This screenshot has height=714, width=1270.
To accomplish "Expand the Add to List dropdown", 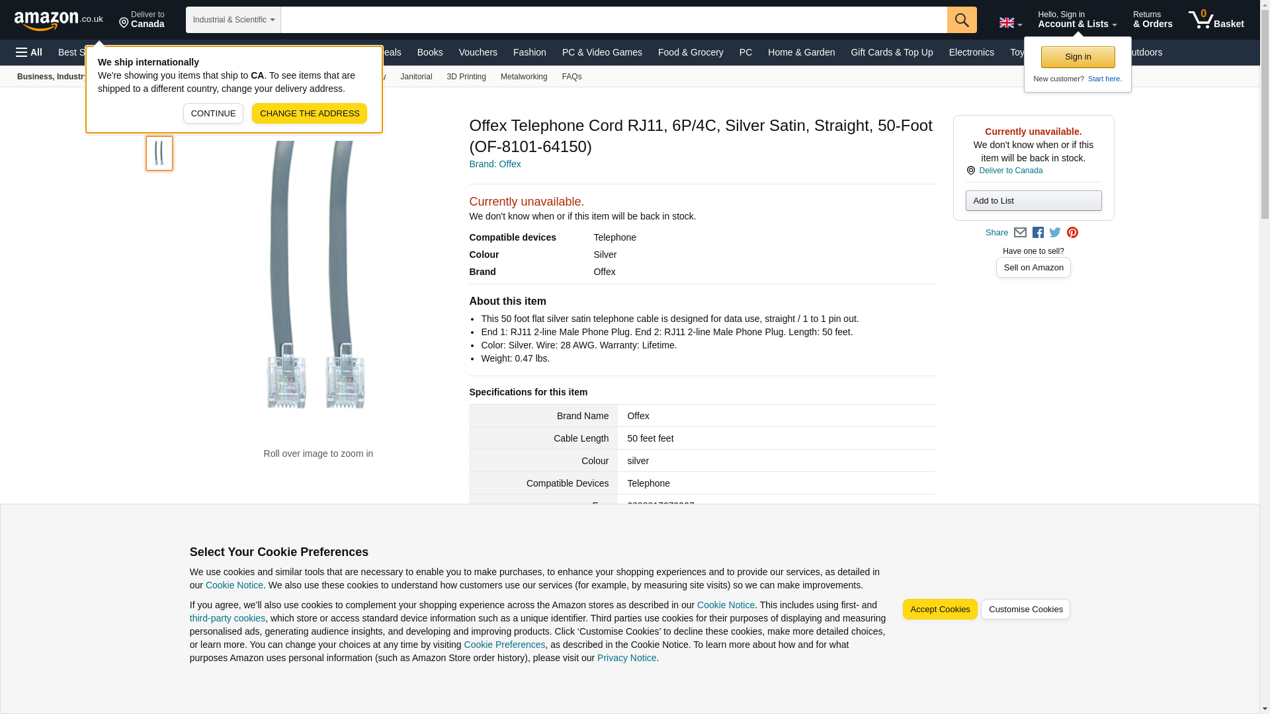I will pyautogui.click(x=1033, y=201).
